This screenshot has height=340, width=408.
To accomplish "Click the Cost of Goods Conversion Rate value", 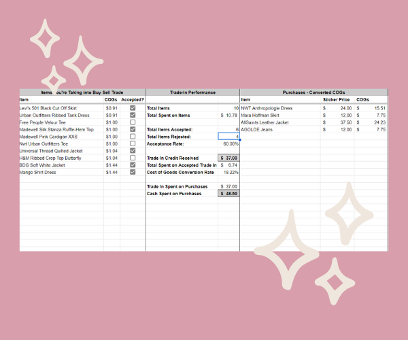I will click(x=228, y=172).
